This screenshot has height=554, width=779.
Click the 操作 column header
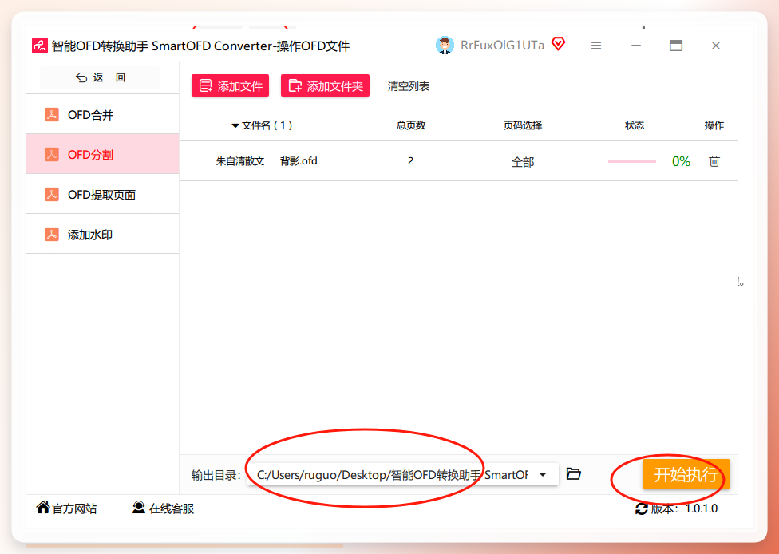click(x=714, y=125)
